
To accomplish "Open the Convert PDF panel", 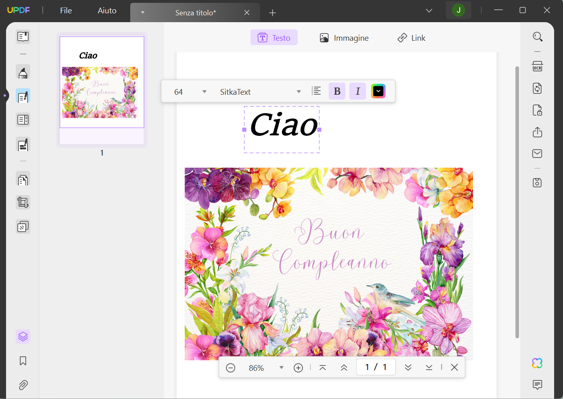I will pyautogui.click(x=537, y=88).
